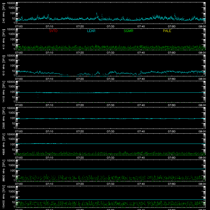This screenshot has width=210, height=210.
Task: Click the 100 y-axis value on 8800 MHz plot
Action: (x=12, y=171)
